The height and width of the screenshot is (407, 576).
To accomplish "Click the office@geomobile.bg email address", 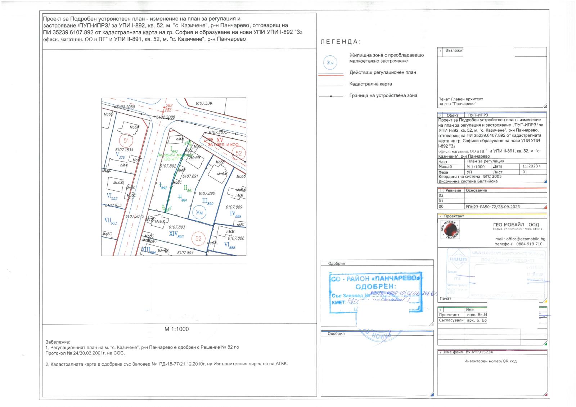I will 520,239.
